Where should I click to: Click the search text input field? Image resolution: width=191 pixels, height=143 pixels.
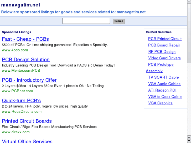click(x=86, y=21)
